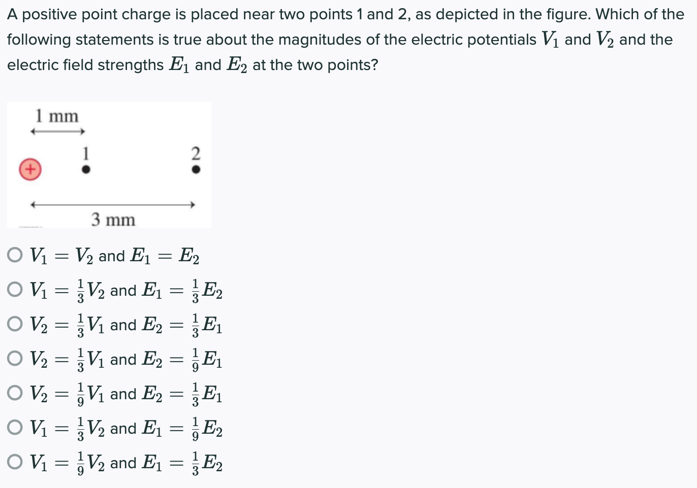Image resolution: width=697 pixels, height=488 pixels.
Task: Select answer V₂ = ⅑V₁ and E₂ = ⅓E₁
Action: 15,393
